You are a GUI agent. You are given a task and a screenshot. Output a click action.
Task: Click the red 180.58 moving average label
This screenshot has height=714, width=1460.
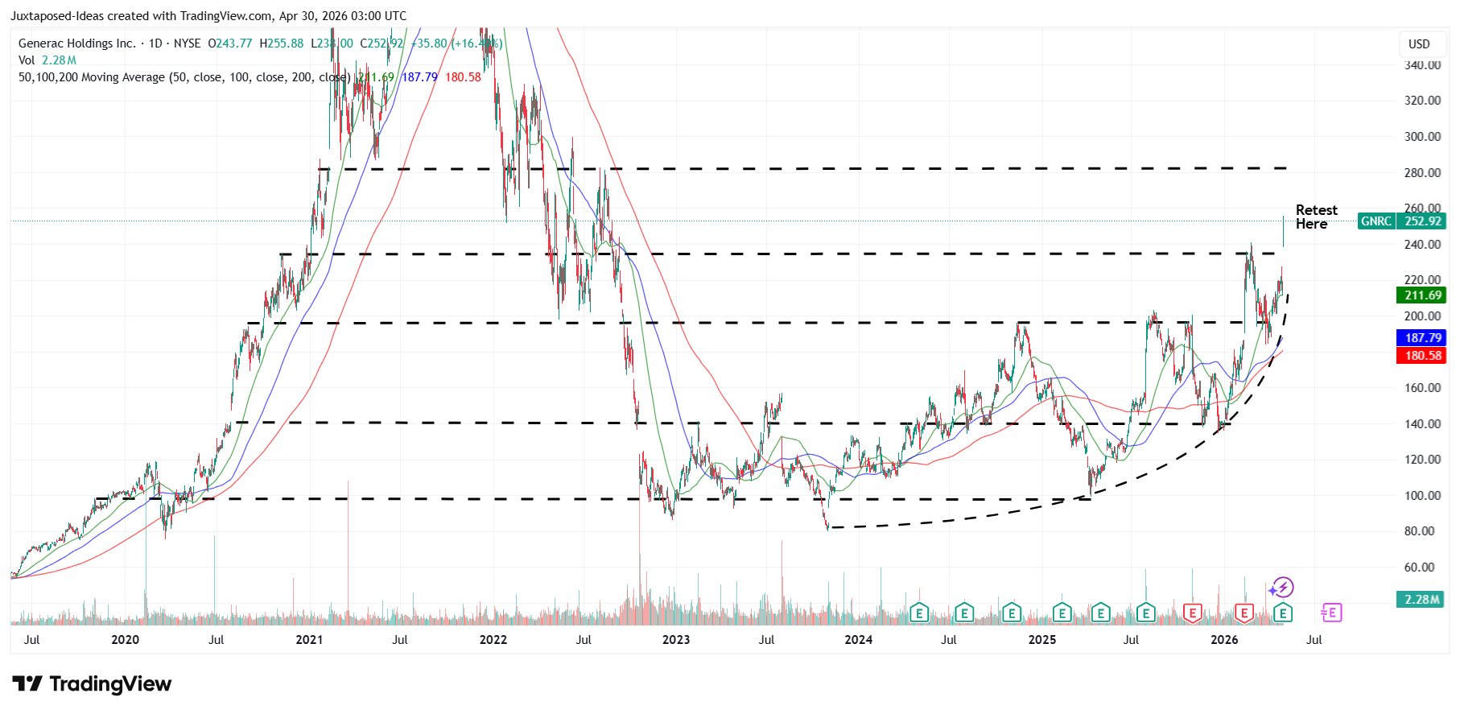click(1421, 356)
